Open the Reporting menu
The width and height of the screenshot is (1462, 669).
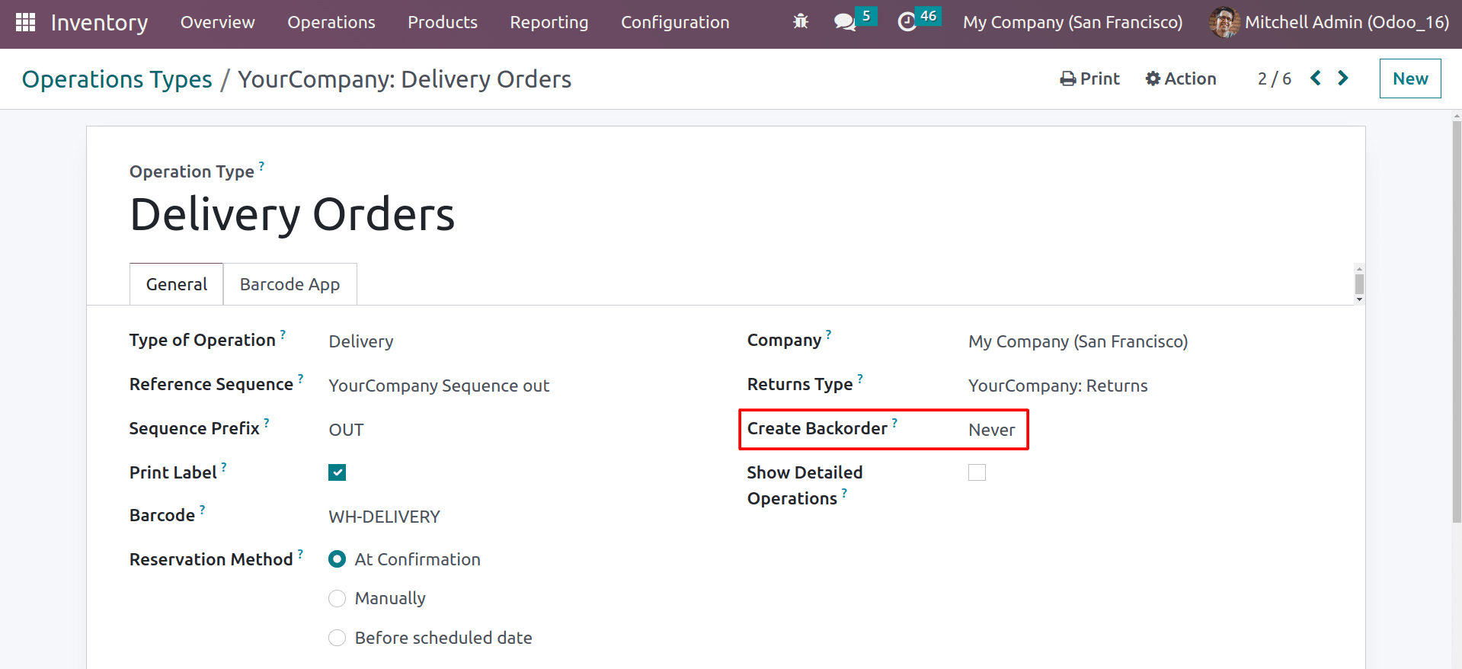pos(549,22)
